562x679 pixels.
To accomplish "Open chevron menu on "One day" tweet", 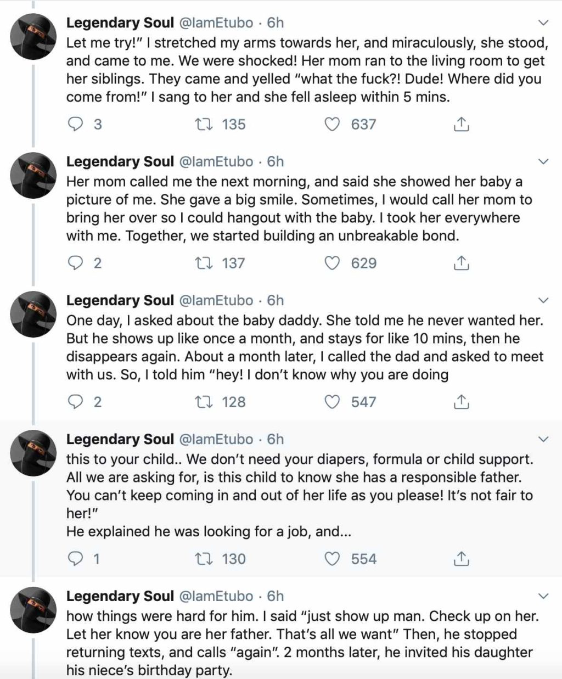I will pyautogui.click(x=543, y=301).
